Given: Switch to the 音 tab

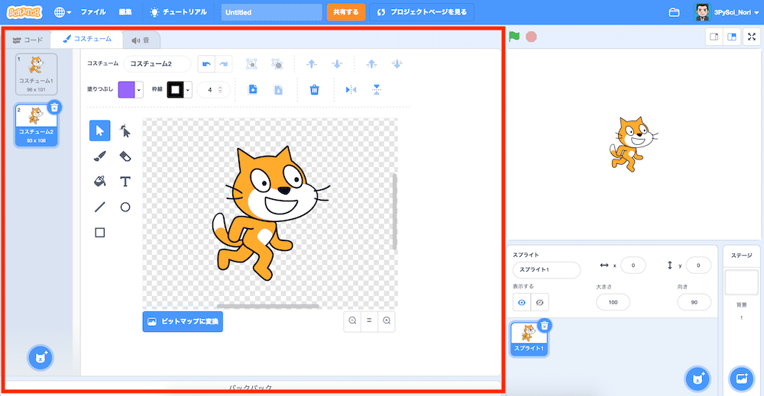Looking at the screenshot, I should (x=141, y=40).
